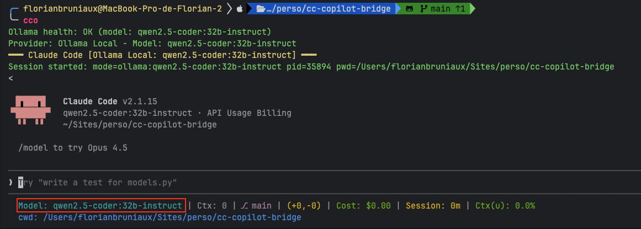
Task: Click the Session: 0m status indicator
Action: pyautogui.click(x=433, y=206)
